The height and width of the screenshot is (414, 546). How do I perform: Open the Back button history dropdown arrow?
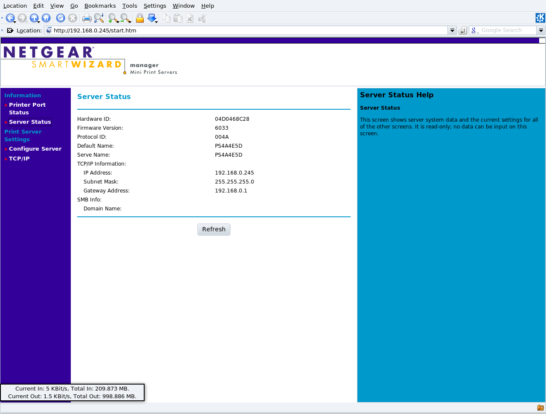tap(15, 21)
